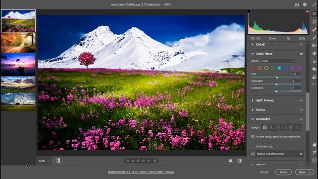Open the More image settings ellipsis

314,84
